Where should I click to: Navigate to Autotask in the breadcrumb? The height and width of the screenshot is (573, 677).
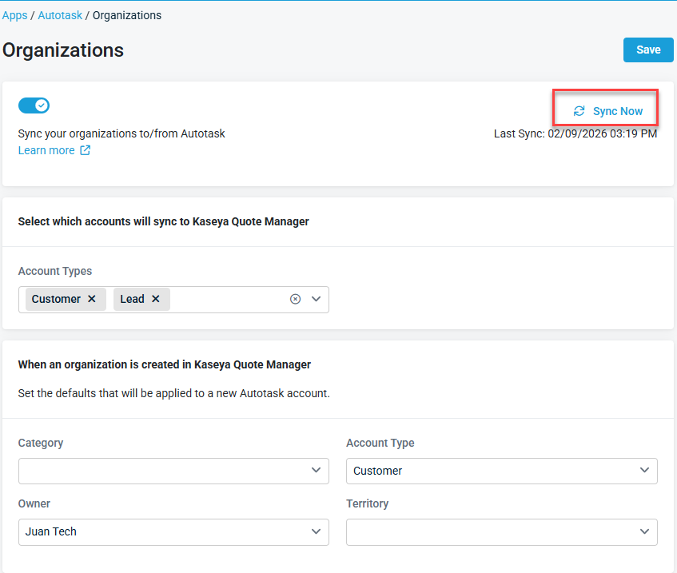pos(60,15)
